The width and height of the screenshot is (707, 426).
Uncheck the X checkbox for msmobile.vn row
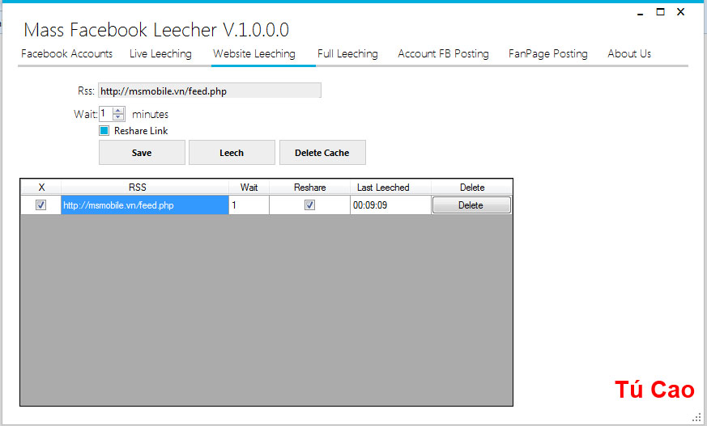coord(40,205)
